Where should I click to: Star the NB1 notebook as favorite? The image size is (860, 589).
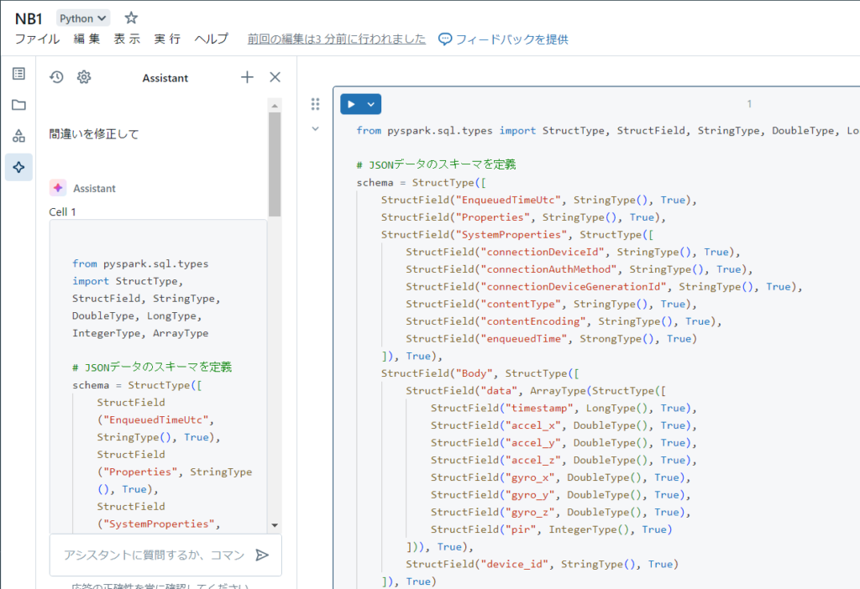click(x=131, y=18)
